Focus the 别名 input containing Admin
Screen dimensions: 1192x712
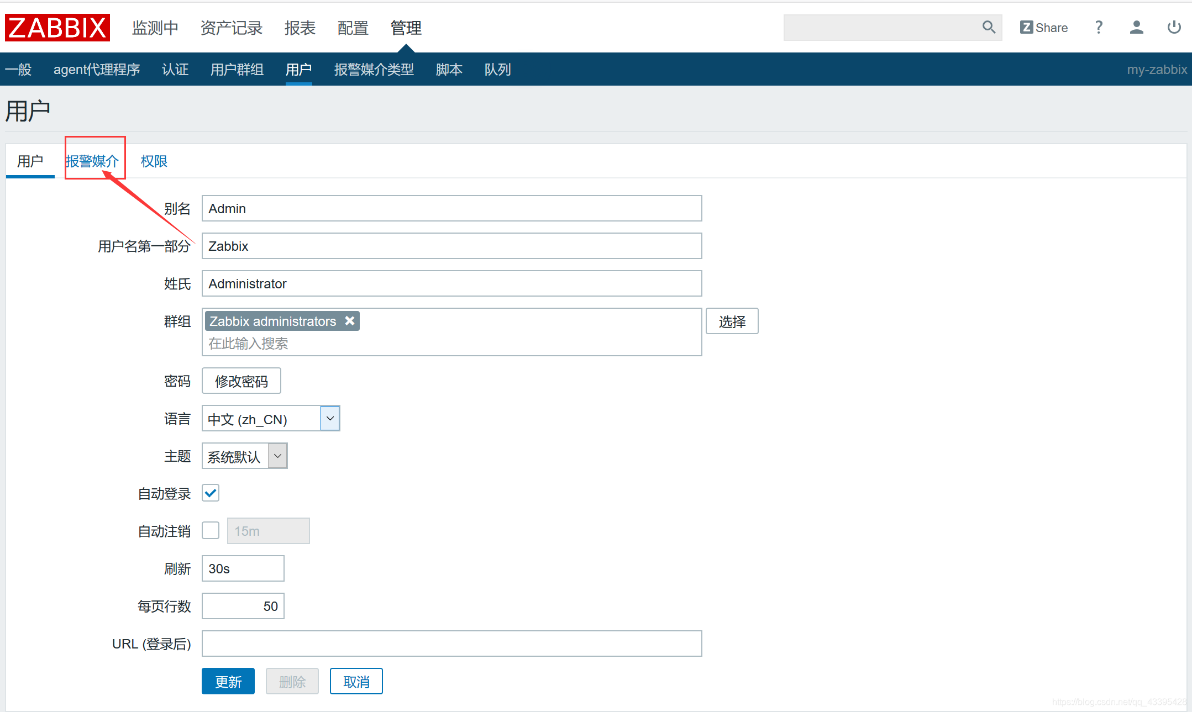pyautogui.click(x=452, y=208)
